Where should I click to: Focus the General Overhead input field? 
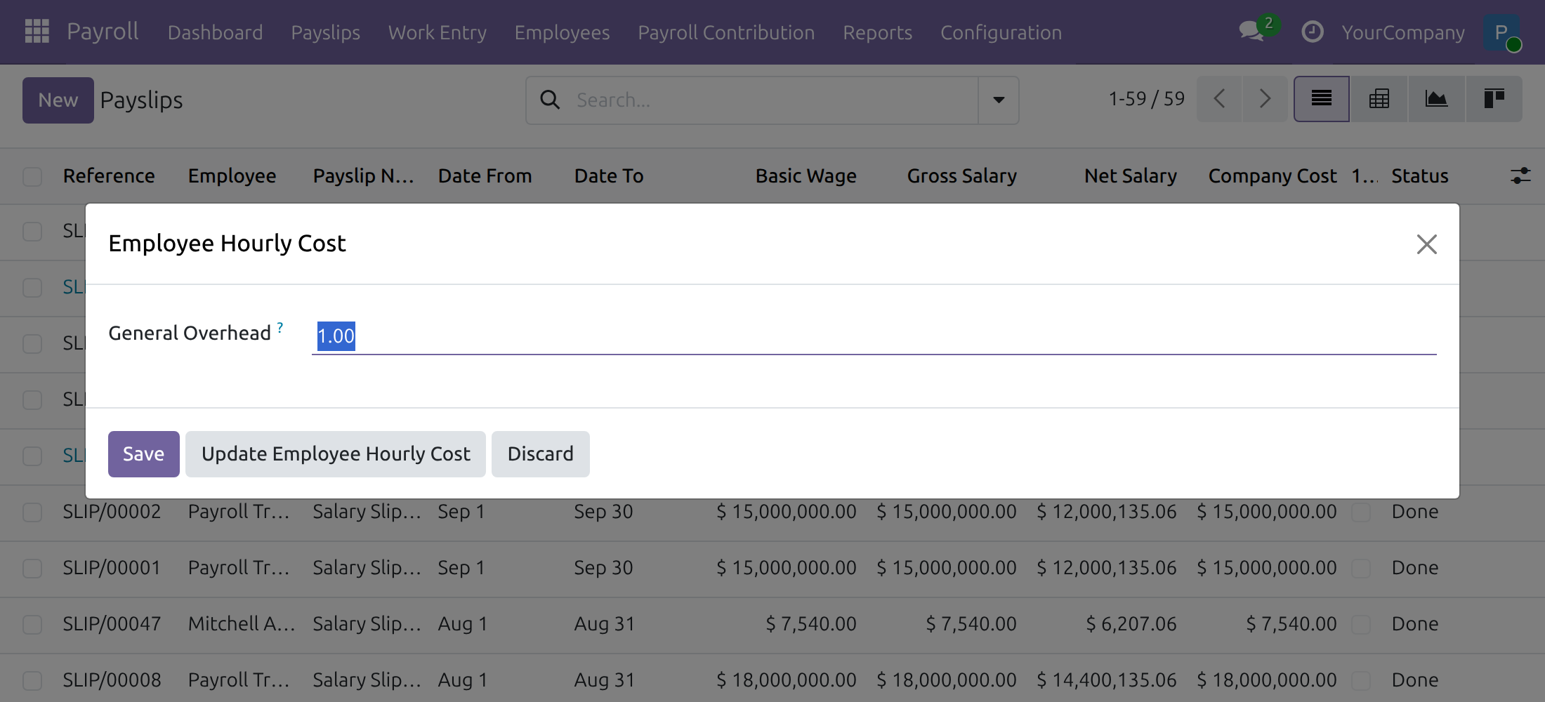point(874,336)
